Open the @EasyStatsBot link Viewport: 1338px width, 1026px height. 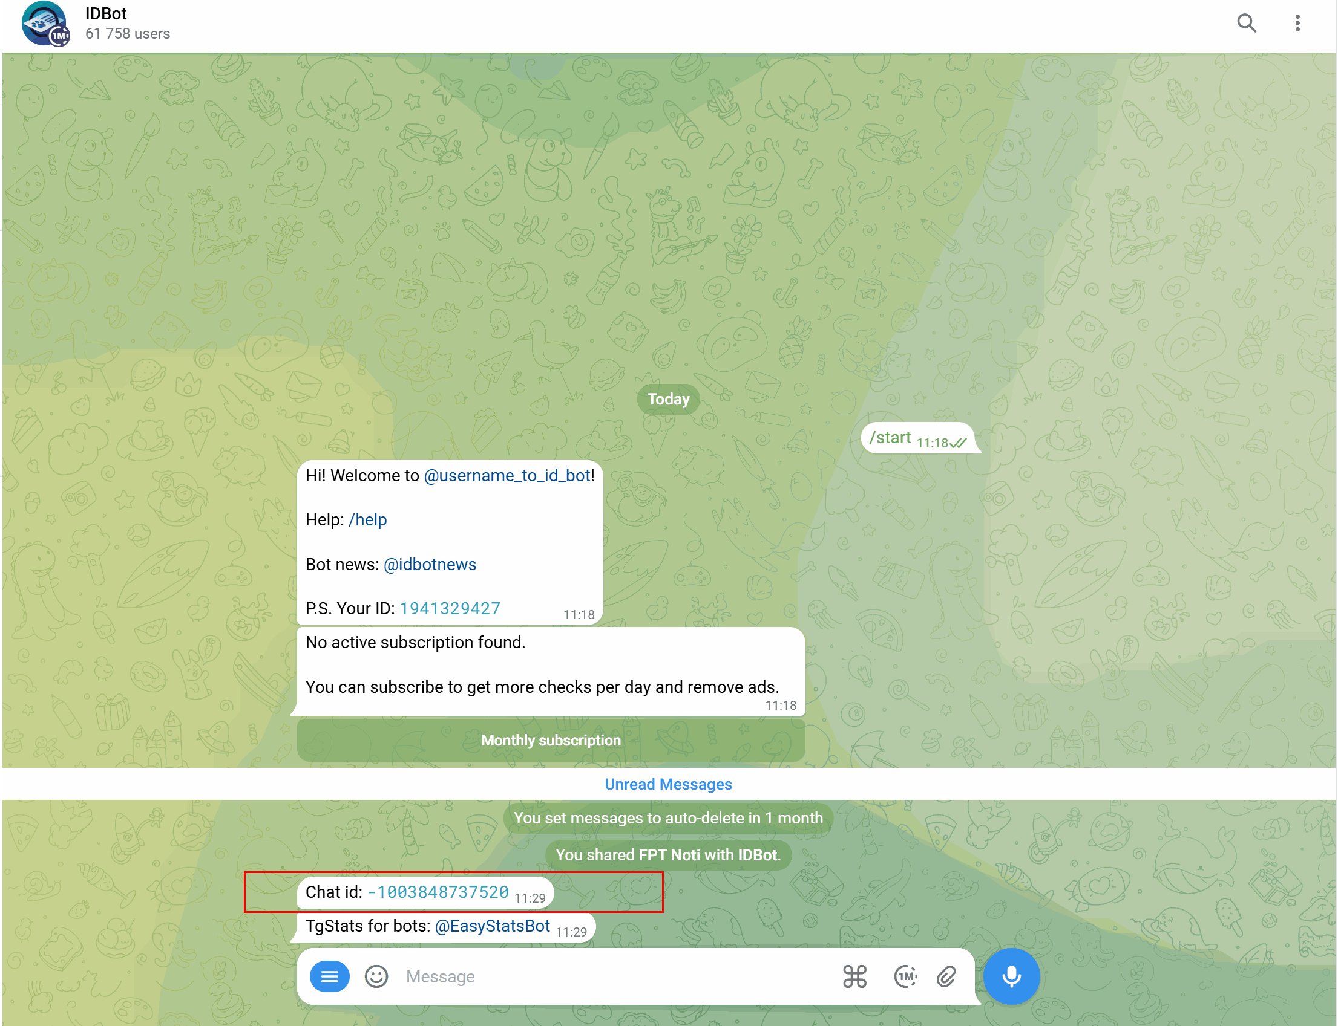pos(492,926)
